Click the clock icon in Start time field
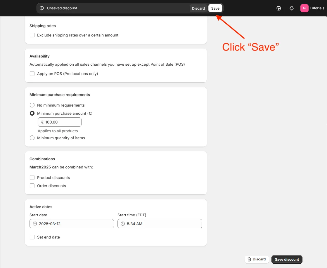This screenshot has width=327, height=268. [122, 223]
